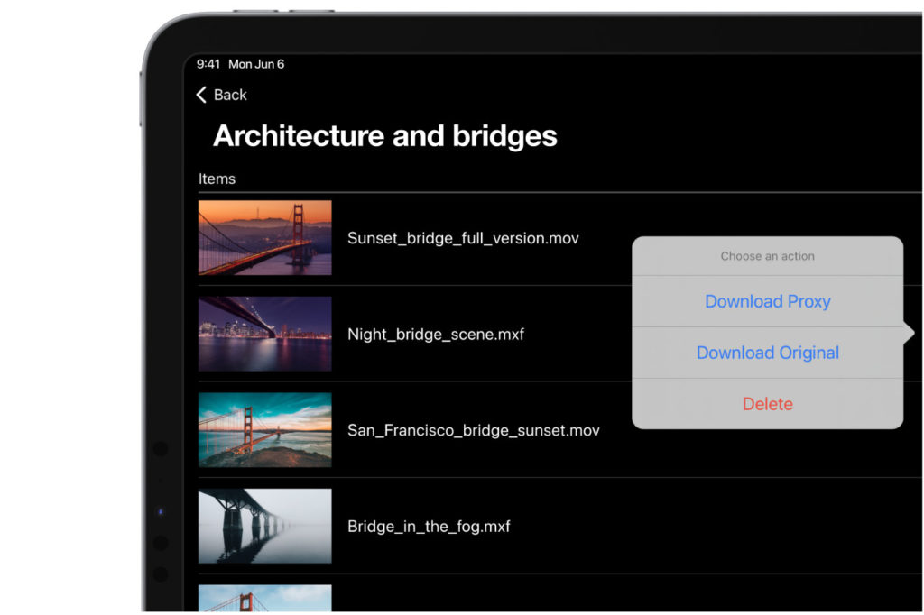Open the Bridge_in_the_fog.mxf thumbnail
Viewport: 924px width, 615px height.
pyautogui.click(x=265, y=526)
